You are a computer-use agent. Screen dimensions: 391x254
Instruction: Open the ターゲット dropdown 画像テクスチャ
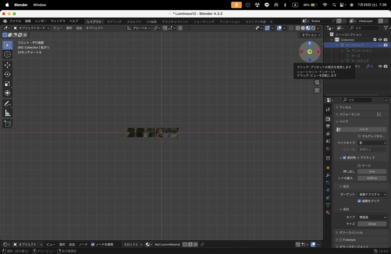372,194
